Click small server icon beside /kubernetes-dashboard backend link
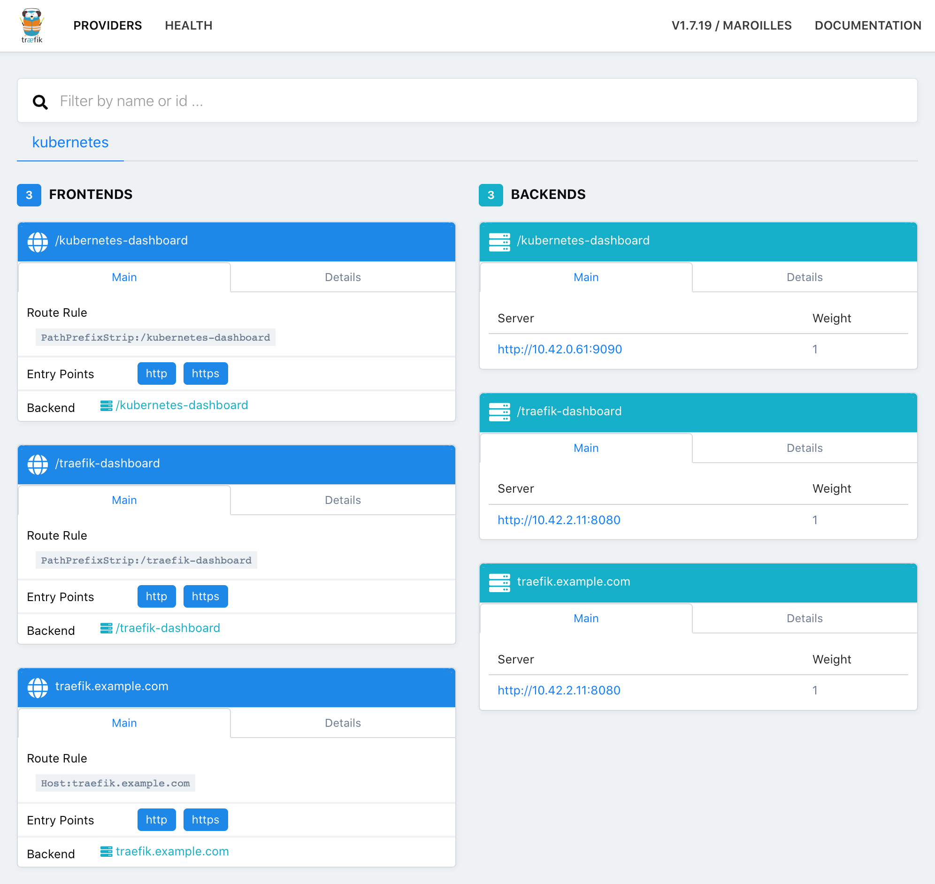The height and width of the screenshot is (884, 935). 107,406
